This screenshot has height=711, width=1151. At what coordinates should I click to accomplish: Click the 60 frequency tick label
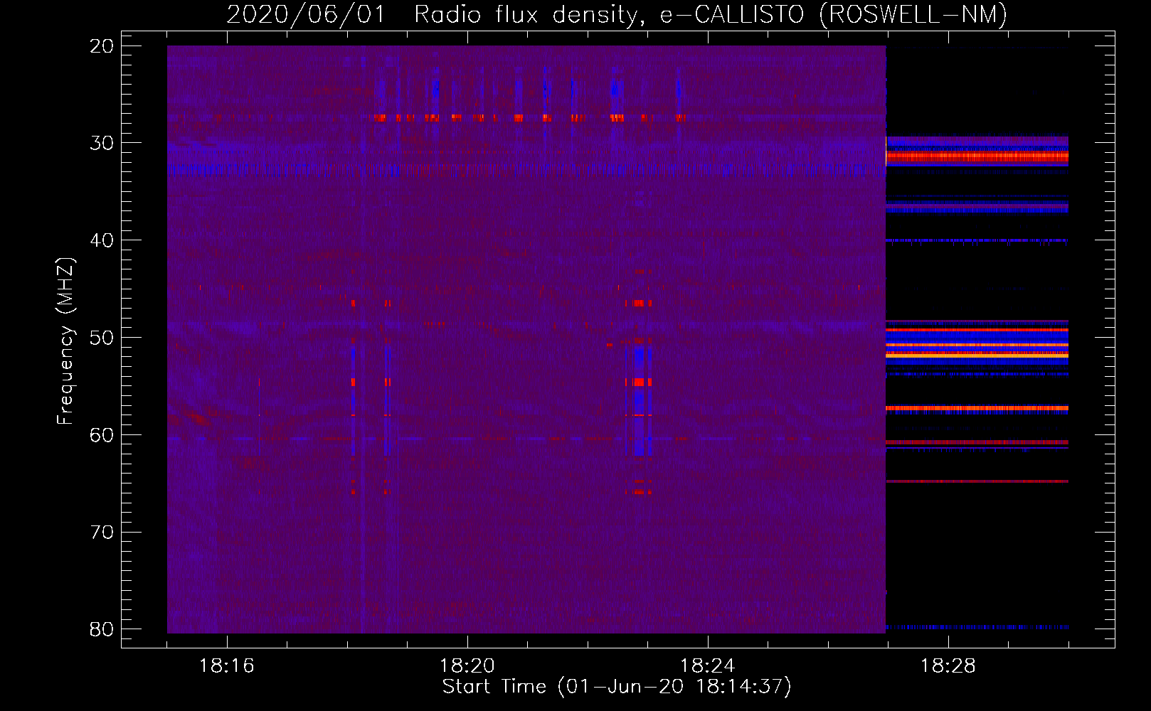click(102, 435)
